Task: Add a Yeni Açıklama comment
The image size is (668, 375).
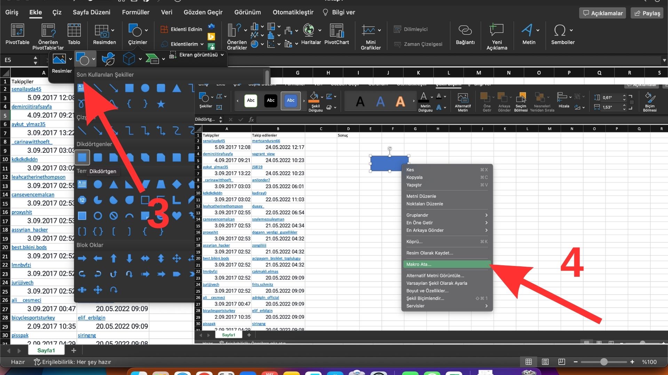Action: coord(497,36)
